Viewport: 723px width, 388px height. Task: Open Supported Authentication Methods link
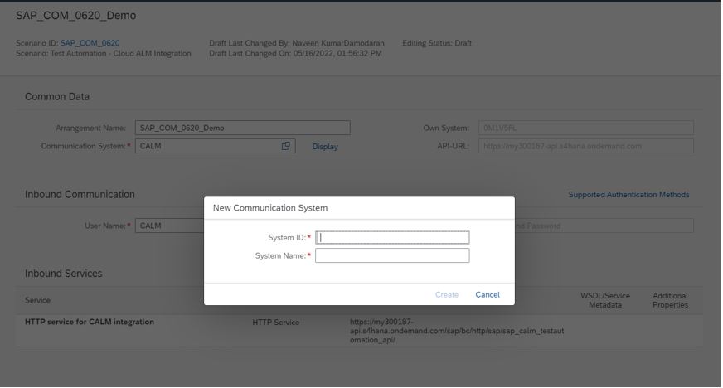click(x=629, y=195)
